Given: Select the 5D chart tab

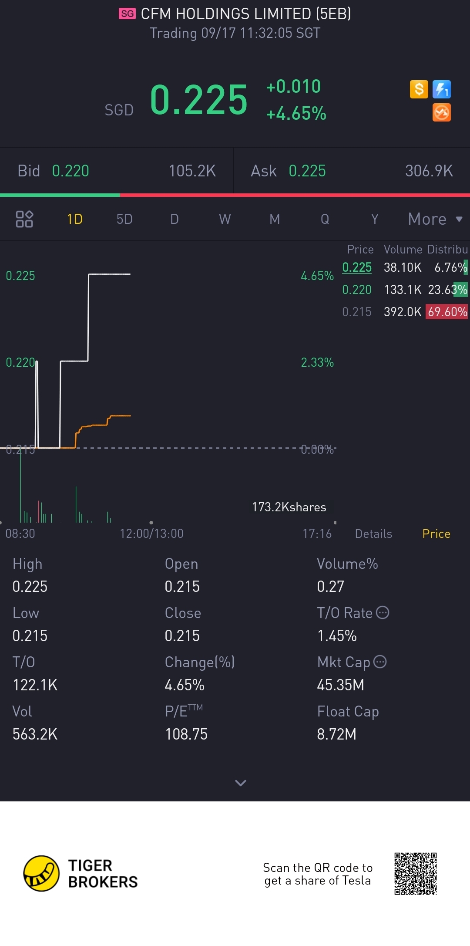Looking at the screenshot, I should point(124,219).
